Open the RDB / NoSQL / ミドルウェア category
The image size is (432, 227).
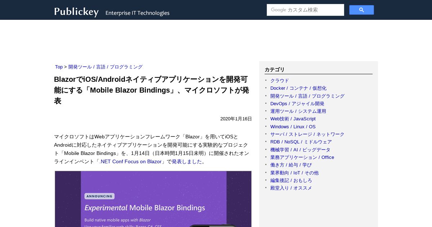[301, 142]
